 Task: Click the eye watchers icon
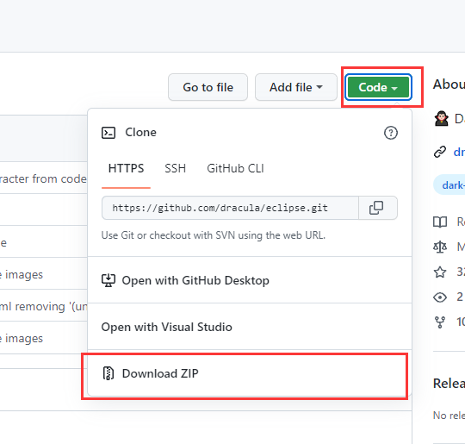point(440,297)
